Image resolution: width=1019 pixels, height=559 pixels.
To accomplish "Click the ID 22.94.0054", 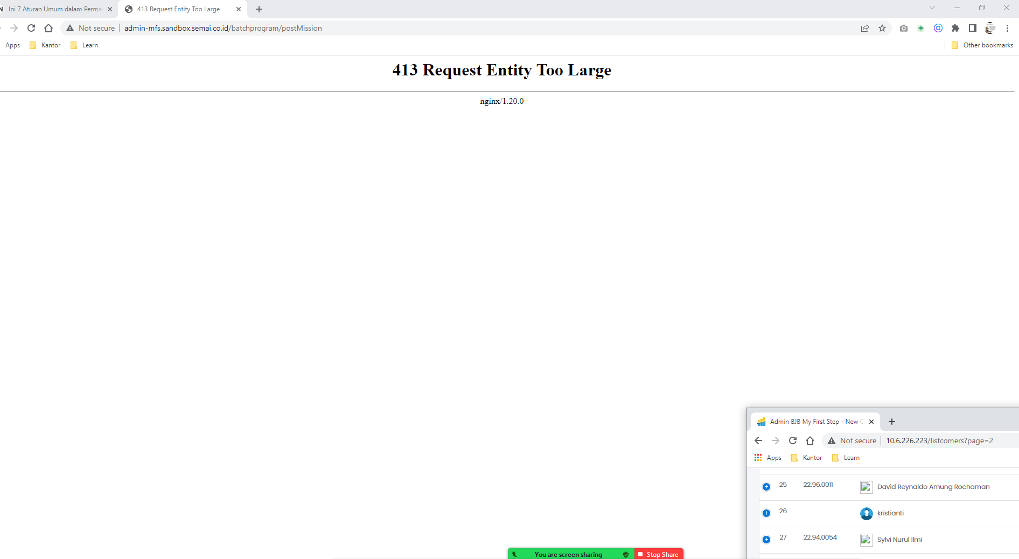I will coord(820,537).
